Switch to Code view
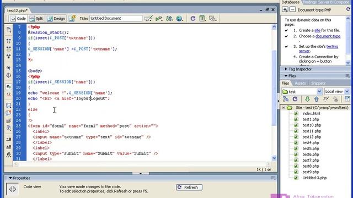This screenshot has width=353, height=198. click(18, 19)
